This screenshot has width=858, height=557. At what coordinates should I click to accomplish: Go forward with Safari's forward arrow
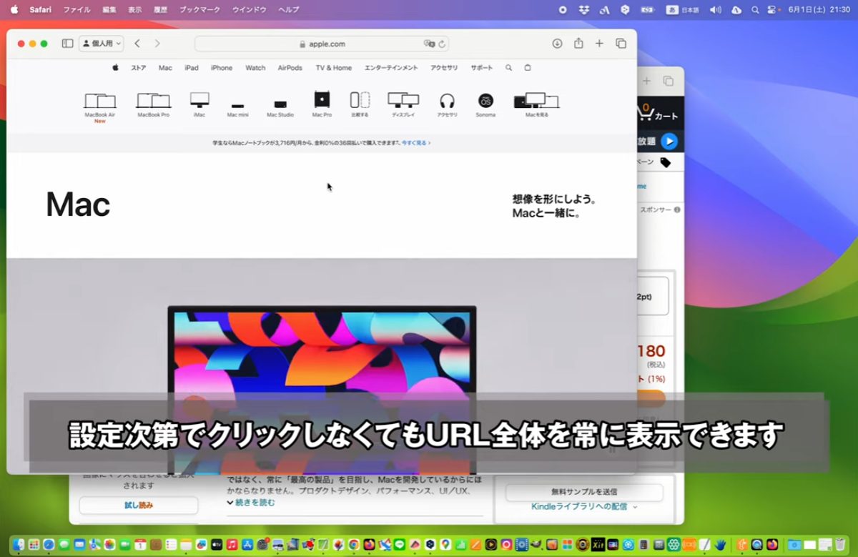point(157,44)
